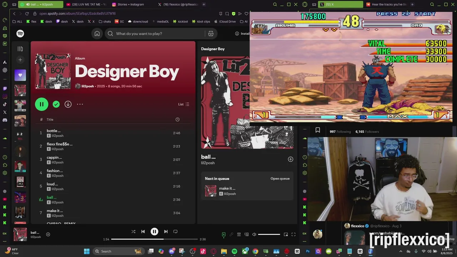Open Spotify from Windows taskbar
Image resolution: width=457 pixels, height=257 pixels.
pyautogui.click(x=234, y=251)
